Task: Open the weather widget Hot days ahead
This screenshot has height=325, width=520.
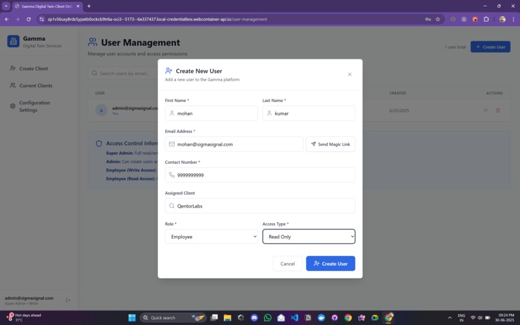Action: 24,317
